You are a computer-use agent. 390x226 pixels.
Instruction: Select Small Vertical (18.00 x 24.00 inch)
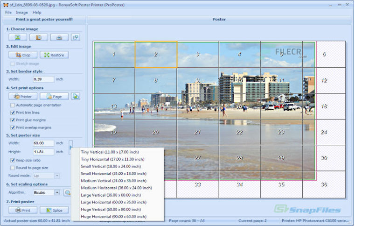118,166
